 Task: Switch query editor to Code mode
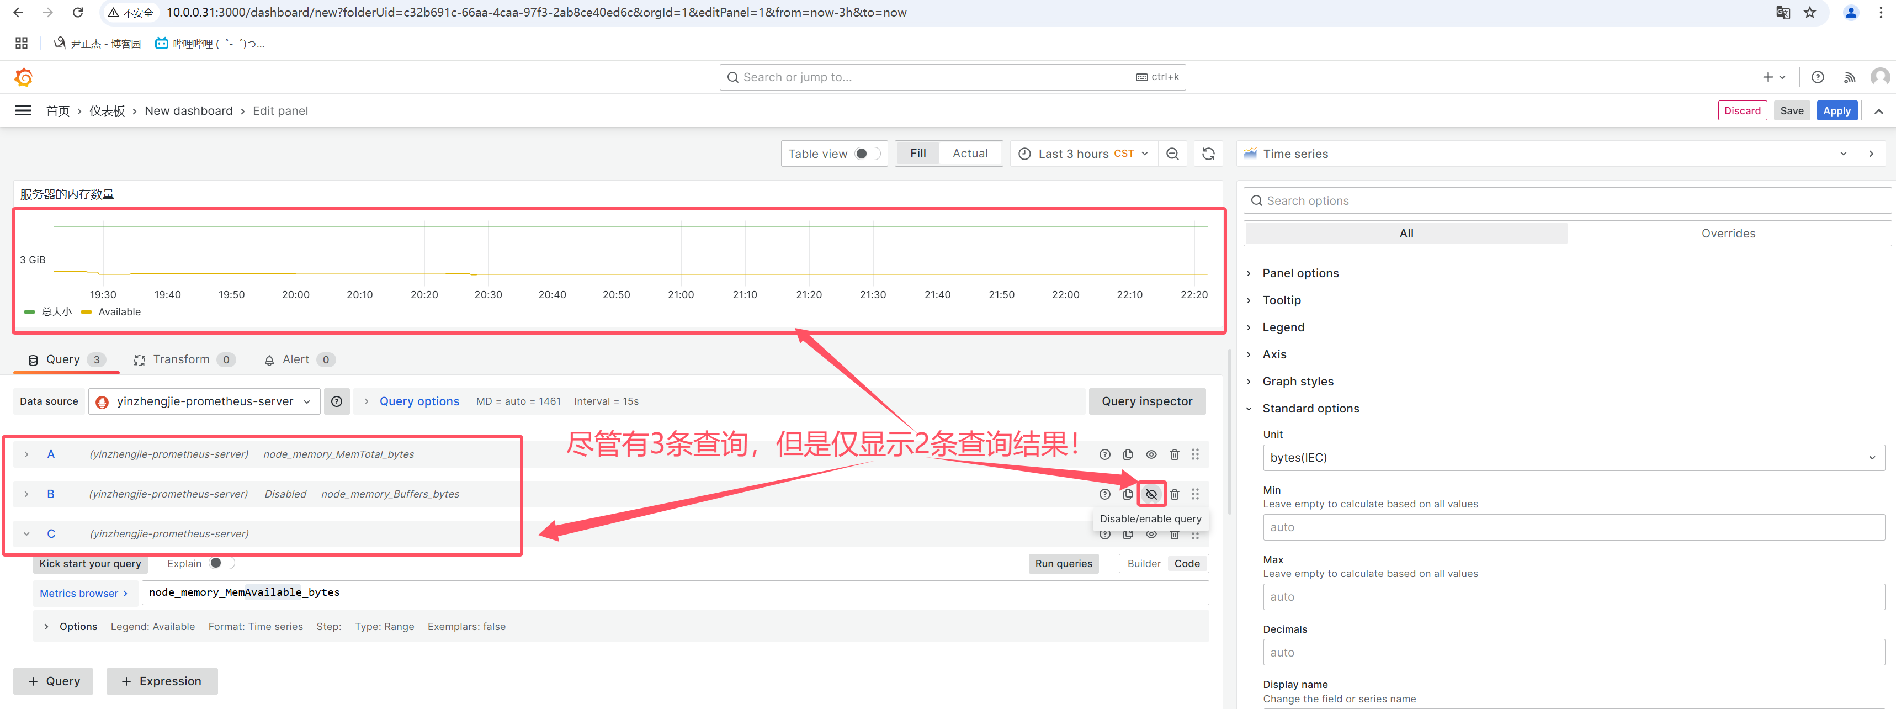(x=1187, y=563)
